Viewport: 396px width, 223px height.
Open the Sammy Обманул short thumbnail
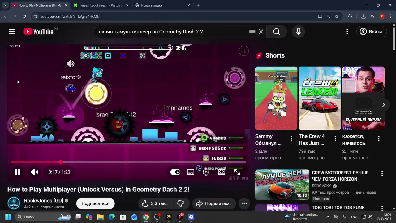pyautogui.click(x=276, y=98)
